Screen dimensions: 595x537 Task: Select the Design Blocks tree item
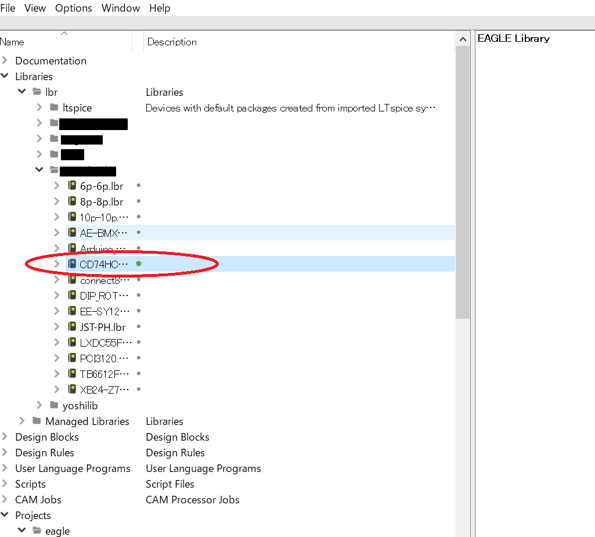click(x=46, y=437)
